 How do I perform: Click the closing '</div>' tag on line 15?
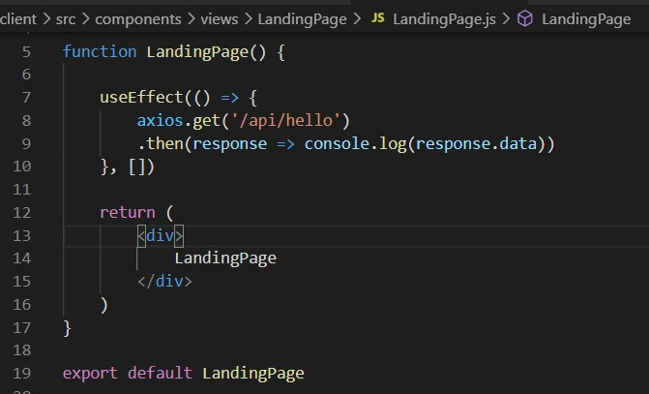point(164,282)
